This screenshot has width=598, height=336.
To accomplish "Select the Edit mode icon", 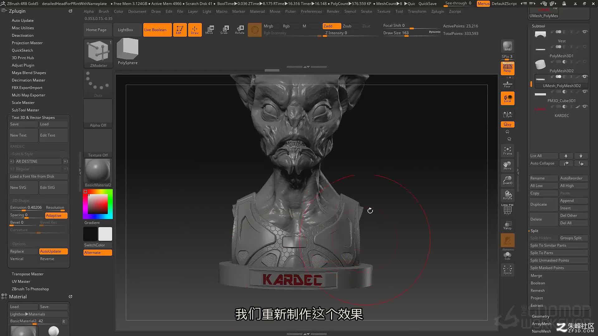I will coord(180,30).
